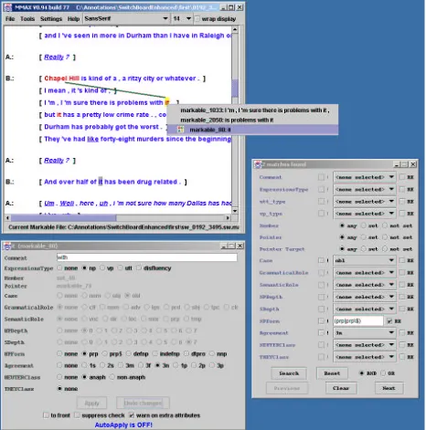Click the MMAX app icon in main title bar
This screenshot has width=426, height=430.
8,7
